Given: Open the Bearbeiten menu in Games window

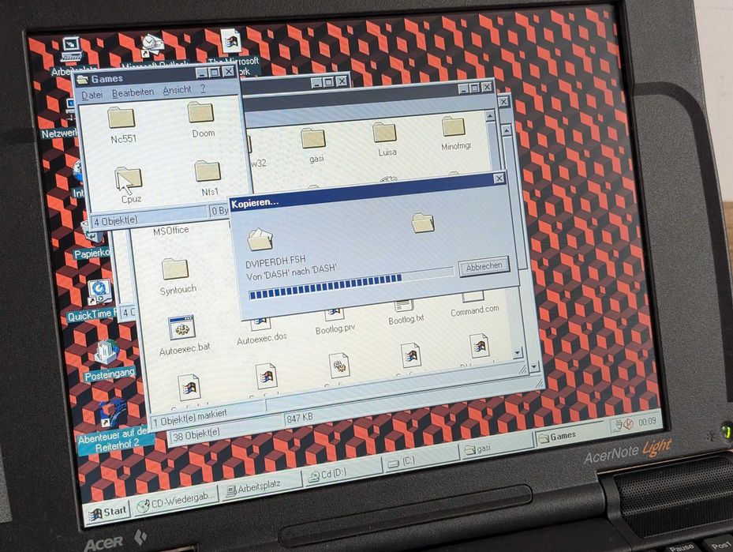Looking at the screenshot, I should click(133, 92).
